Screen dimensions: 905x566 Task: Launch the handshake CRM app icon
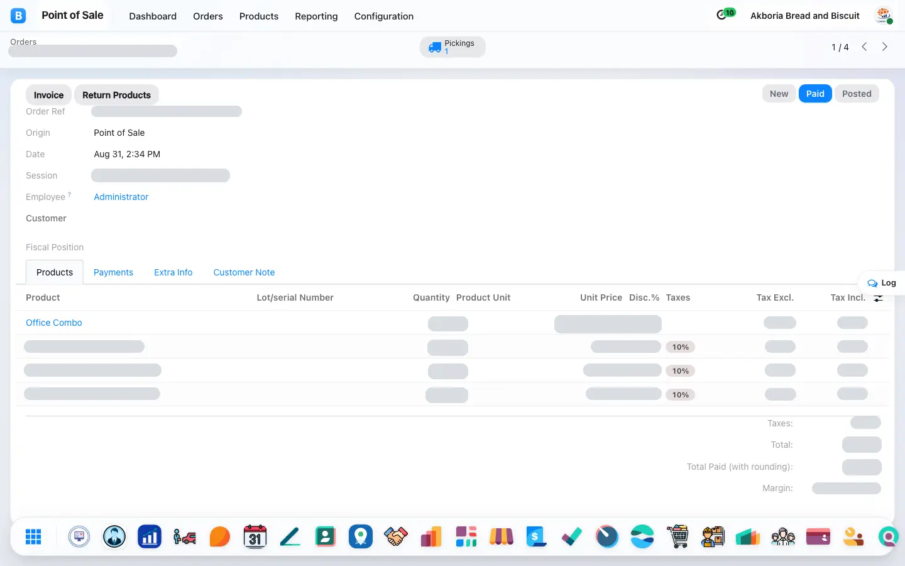coord(396,536)
